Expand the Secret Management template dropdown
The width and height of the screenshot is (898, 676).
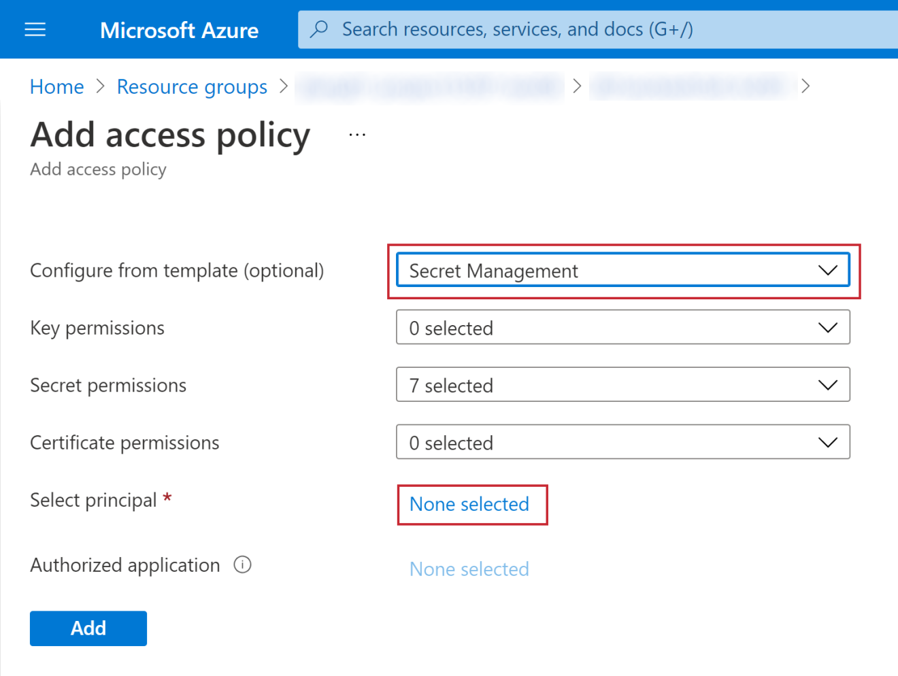pyautogui.click(x=622, y=271)
